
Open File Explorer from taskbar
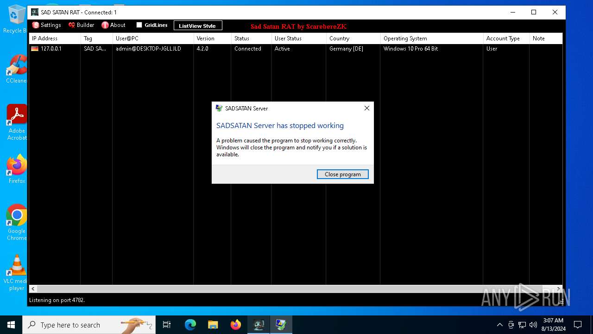point(213,325)
